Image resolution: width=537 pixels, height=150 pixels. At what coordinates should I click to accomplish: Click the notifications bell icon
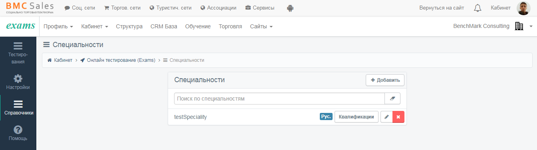(478, 8)
